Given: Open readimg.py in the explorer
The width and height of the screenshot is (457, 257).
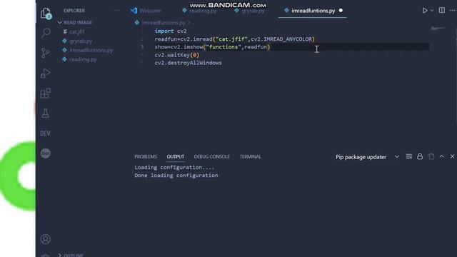Looking at the screenshot, I should click(x=83, y=59).
